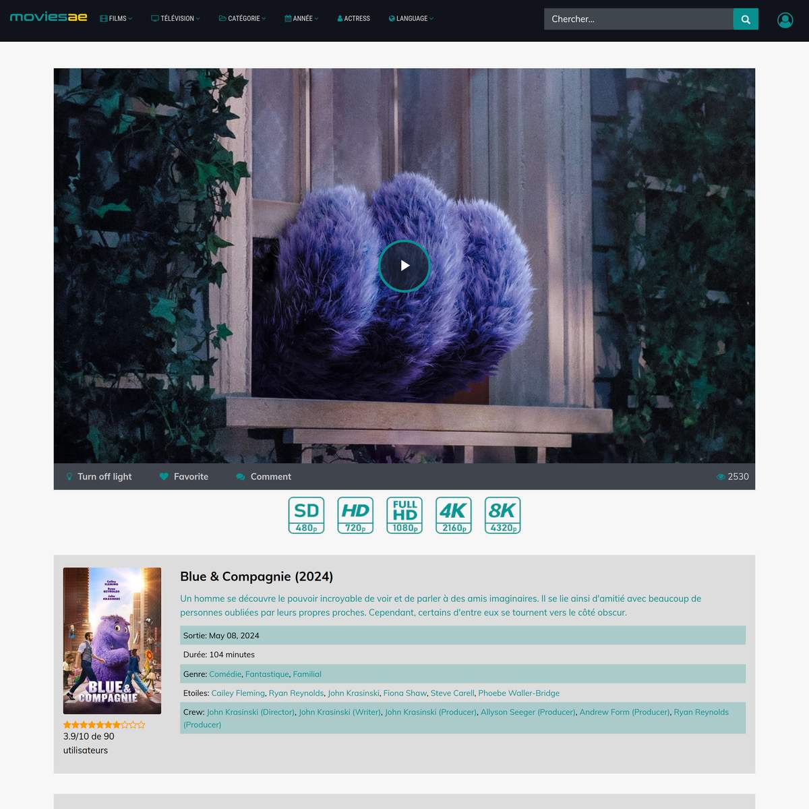The image size is (809, 809).
Task: Expand the Catégorie dropdown menu
Action: (243, 19)
